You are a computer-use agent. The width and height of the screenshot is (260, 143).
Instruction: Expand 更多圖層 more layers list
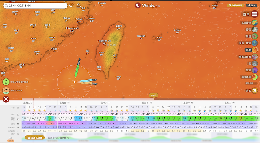point(251,83)
